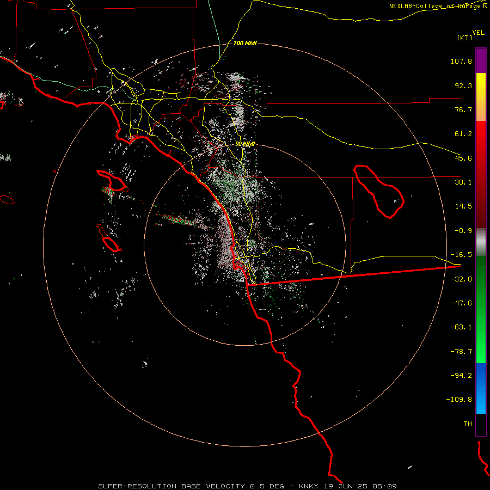Pick the yellow segment of the color bar
The height and width of the screenshot is (490, 490).
[x=481, y=84]
